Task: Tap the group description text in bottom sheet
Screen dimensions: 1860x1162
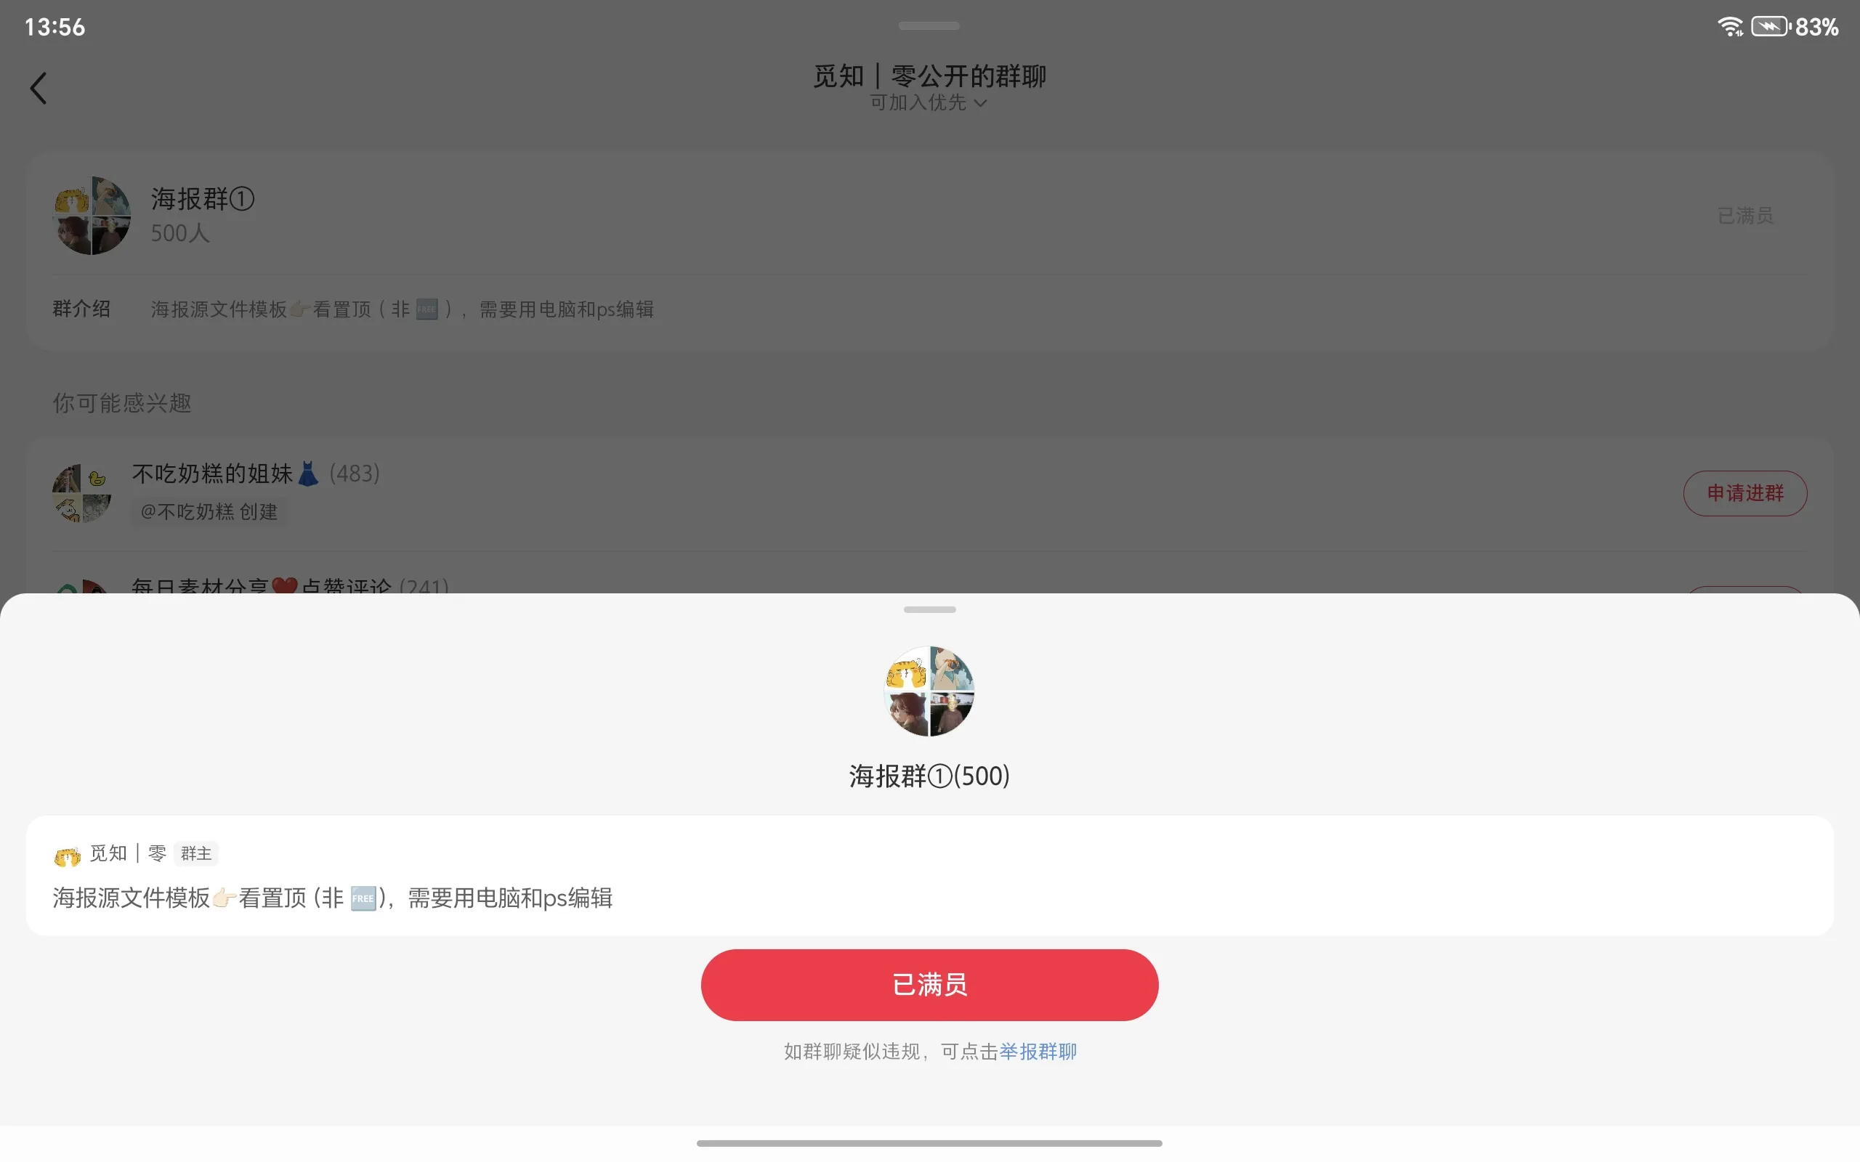Action: click(x=332, y=898)
